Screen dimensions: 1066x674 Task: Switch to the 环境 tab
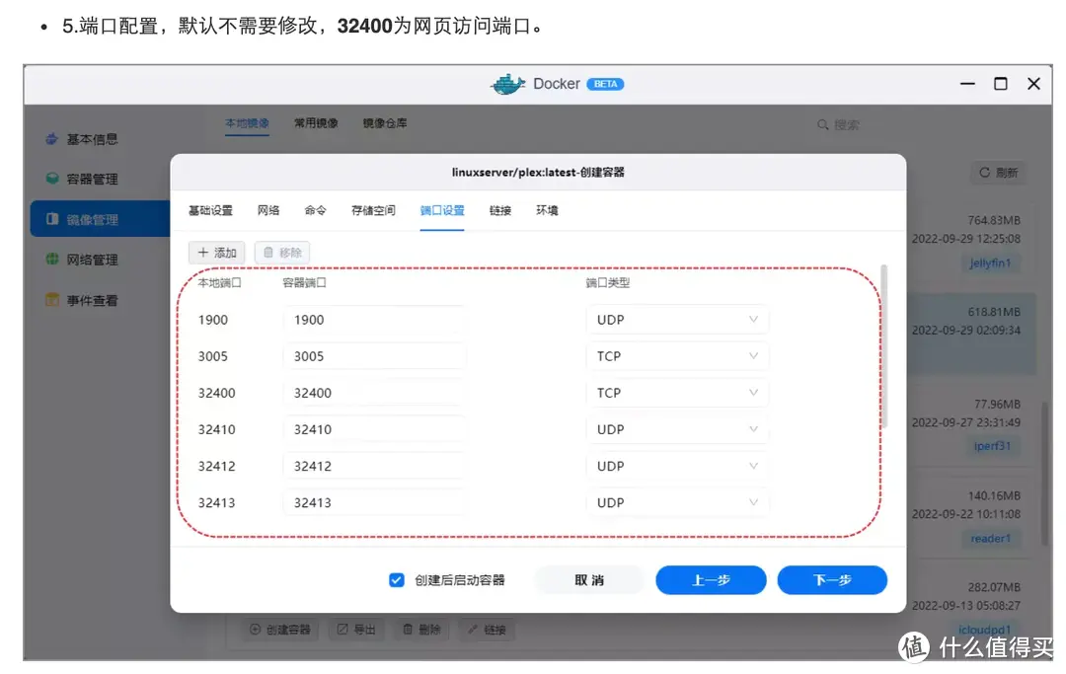(x=547, y=210)
